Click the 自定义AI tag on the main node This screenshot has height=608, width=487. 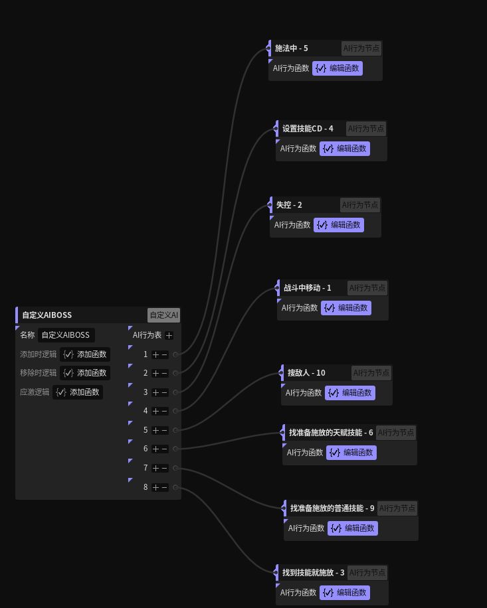point(163,315)
